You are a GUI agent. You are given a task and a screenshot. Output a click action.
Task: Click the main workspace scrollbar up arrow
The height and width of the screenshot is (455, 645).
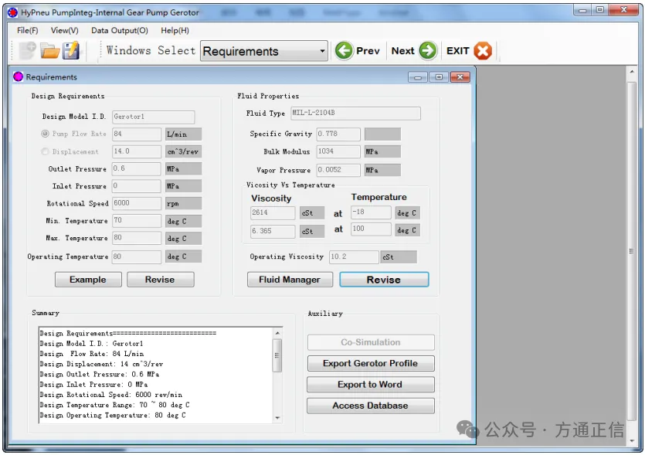coord(632,72)
